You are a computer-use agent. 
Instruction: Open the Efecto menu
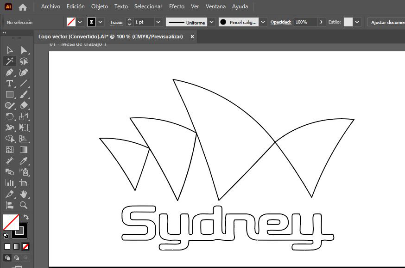177,6
